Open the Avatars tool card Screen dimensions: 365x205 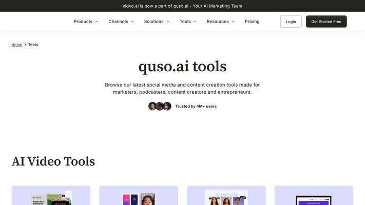pos(226,195)
